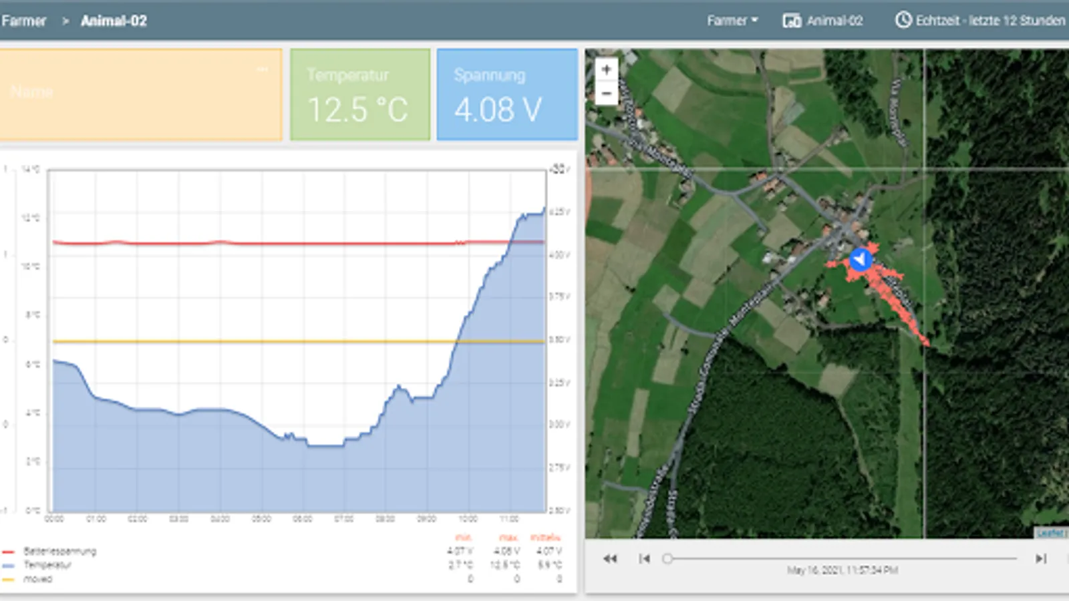1069x601 pixels.
Task: Click 'Echtzeit - letzte 12 Stunden' text
Action: pyautogui.click(x=990, y=21)
